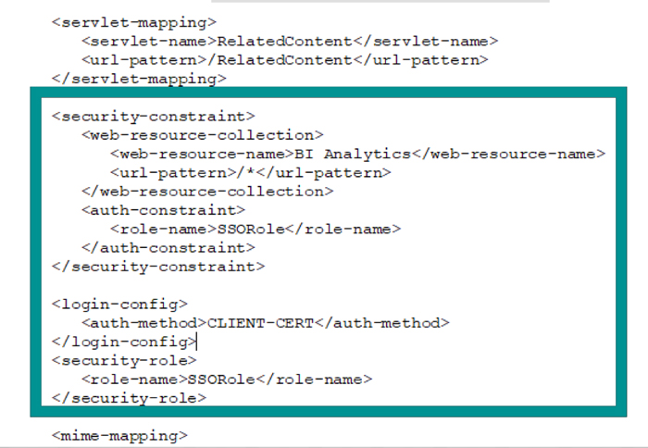The height and width of the screenshot is (448, 648).
Task: Click the opening login-config tag
Action: 119,305
